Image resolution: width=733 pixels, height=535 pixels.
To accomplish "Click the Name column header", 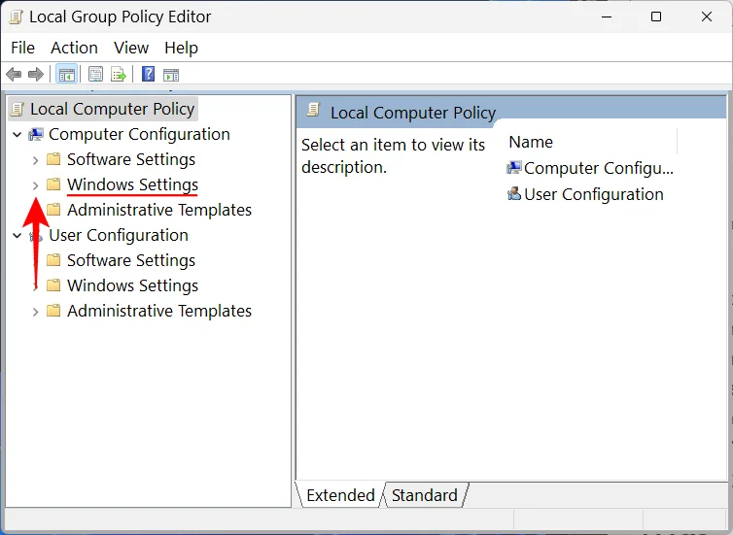I will coord(531,142).
